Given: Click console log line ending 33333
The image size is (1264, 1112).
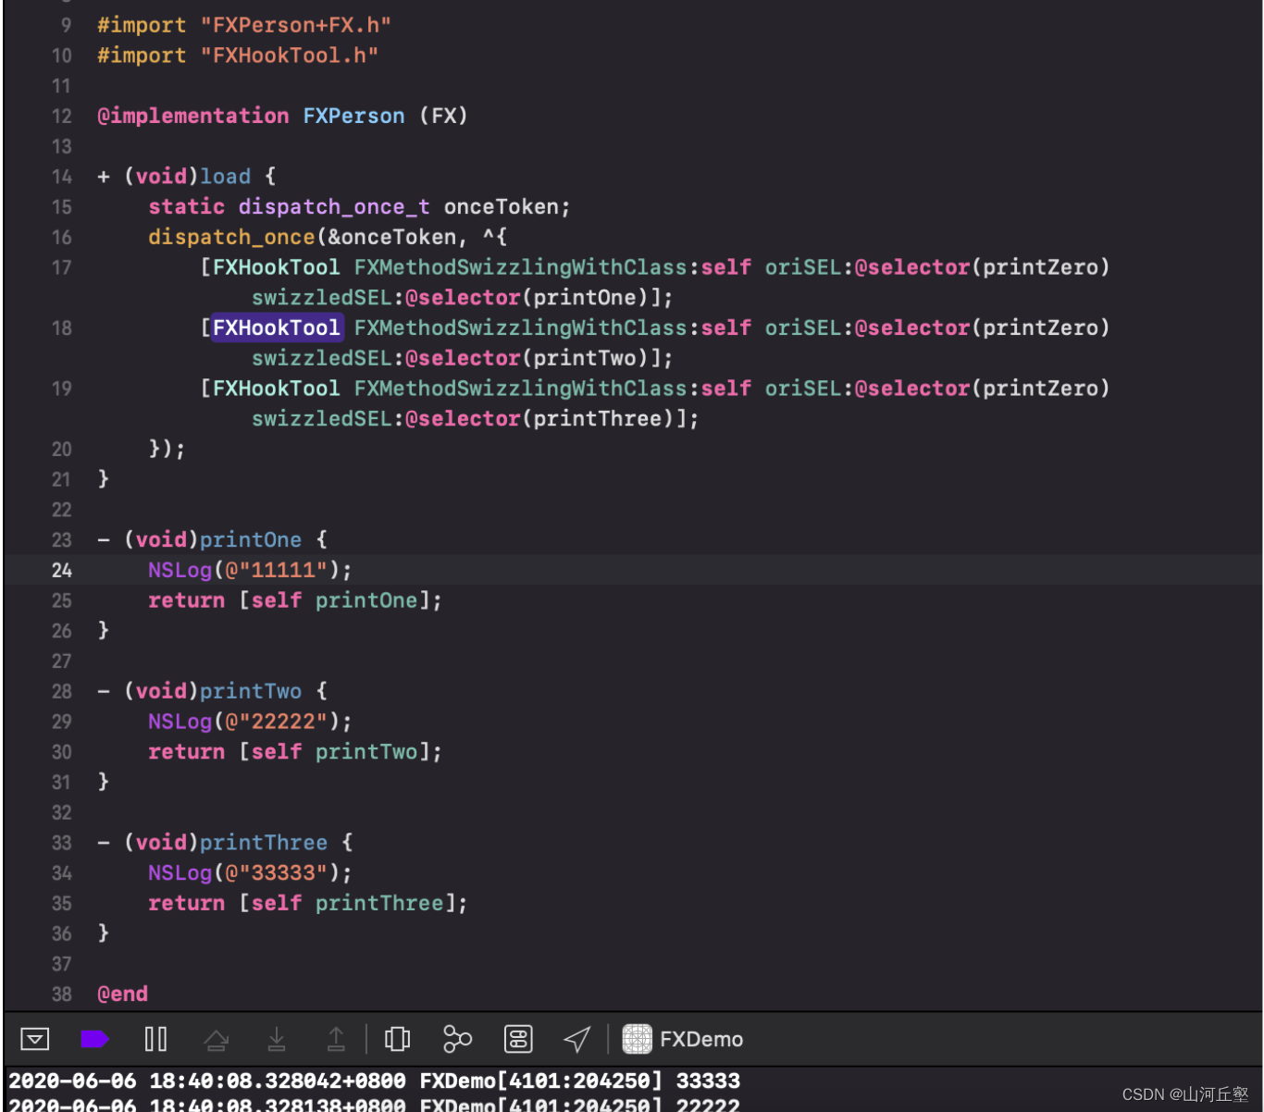Looking at the screenshot, I should point(374,1081).
